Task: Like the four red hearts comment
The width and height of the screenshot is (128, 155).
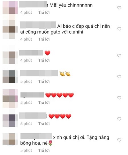Action: (x=119, y=119)
